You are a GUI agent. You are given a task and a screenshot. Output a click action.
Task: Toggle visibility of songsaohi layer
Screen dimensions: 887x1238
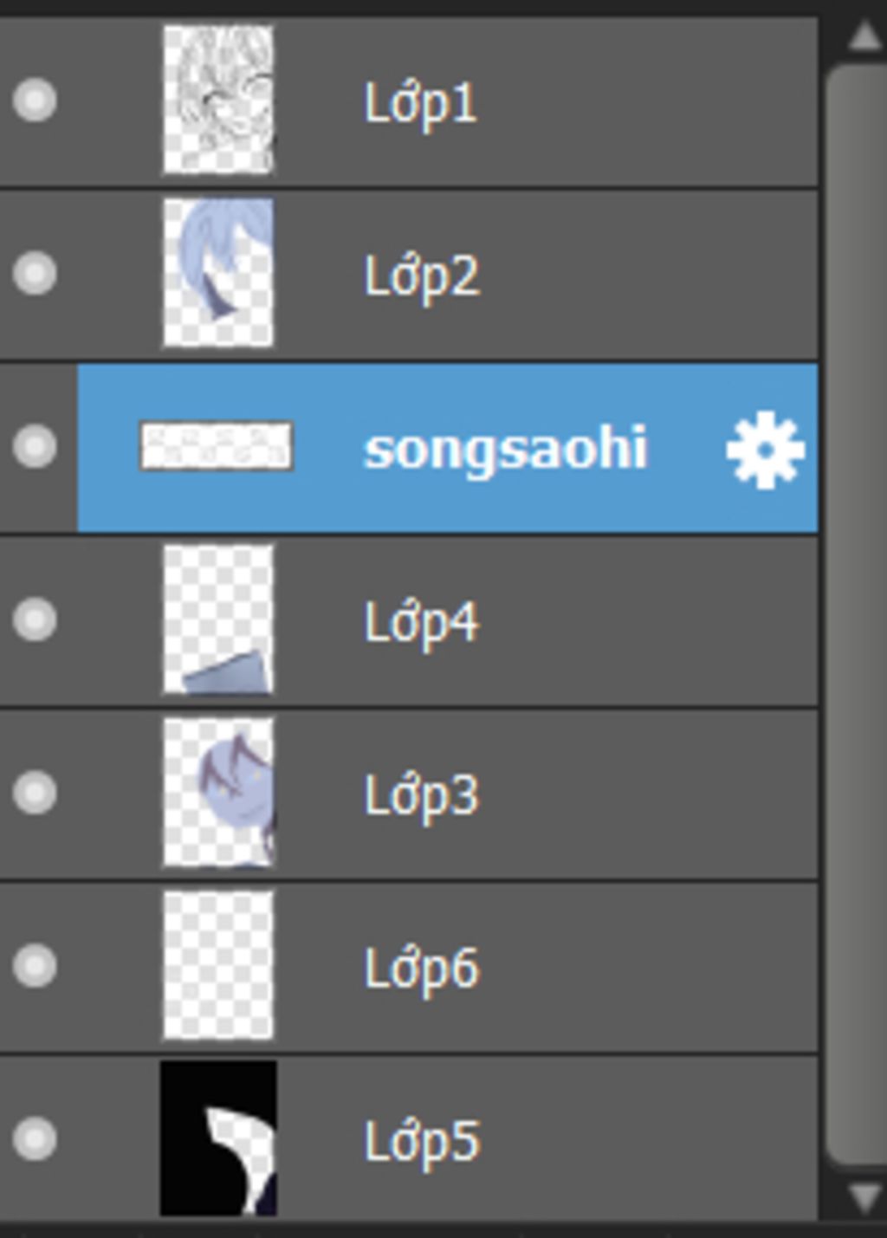[x=36, y=446]
